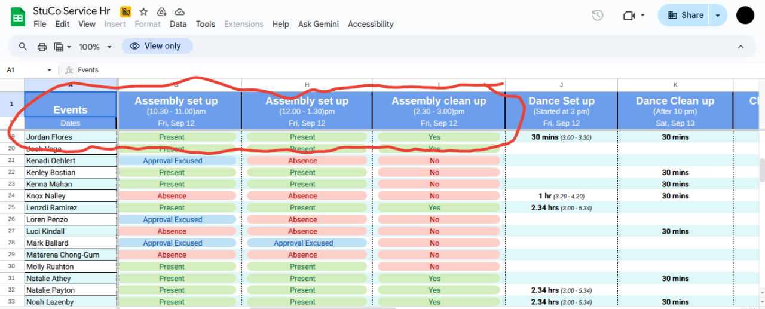The width and height of the screenshot is (765, 309).
Task: Star the StuCo Service Hr document
Action: (143, 12)
